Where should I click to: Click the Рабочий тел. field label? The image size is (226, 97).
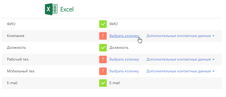18,59
